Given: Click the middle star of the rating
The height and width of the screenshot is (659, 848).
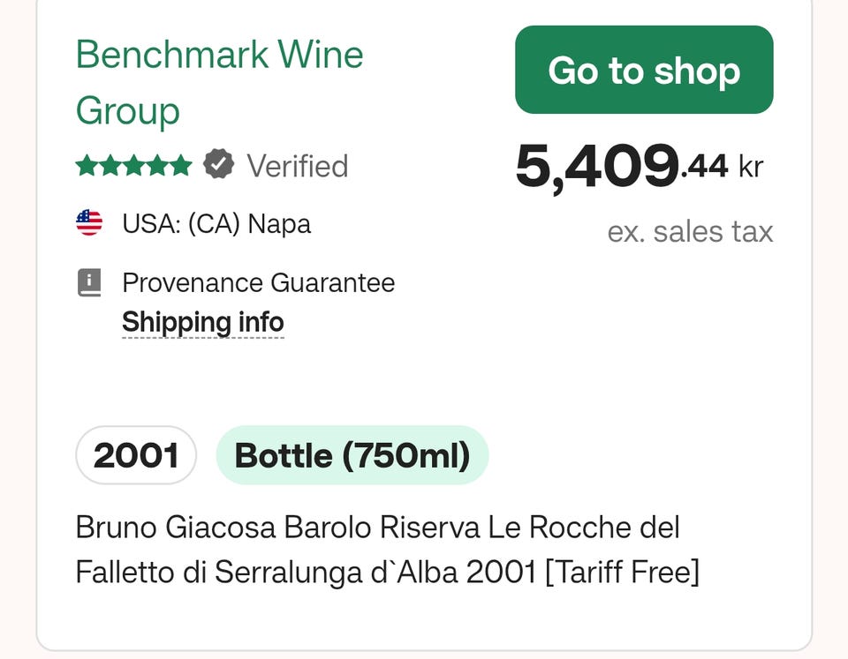Looking at the screenshot, I should 133,166.
